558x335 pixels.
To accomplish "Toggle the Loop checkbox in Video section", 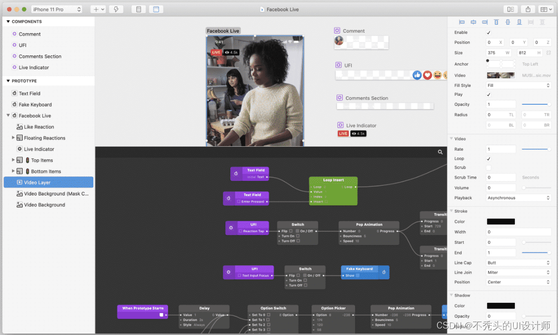I will [x=488, y=159].
